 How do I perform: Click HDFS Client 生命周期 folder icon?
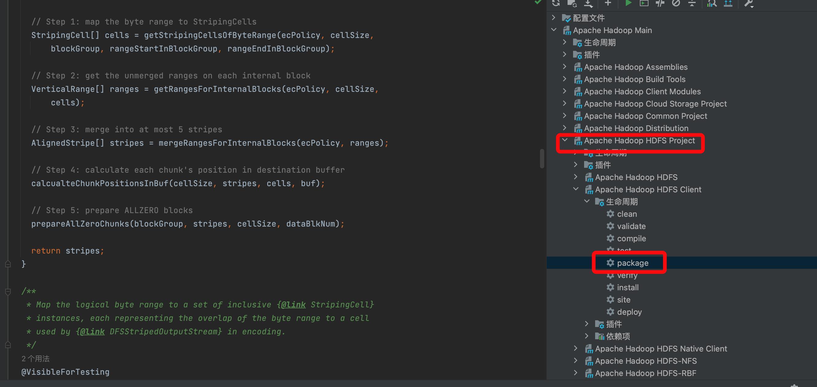(x=599, y=202)
